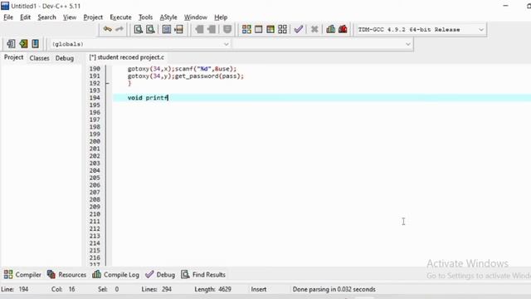Open Replace dialog from toolbar icon
Screen dimensions: 531x299
tap(150, 30)
